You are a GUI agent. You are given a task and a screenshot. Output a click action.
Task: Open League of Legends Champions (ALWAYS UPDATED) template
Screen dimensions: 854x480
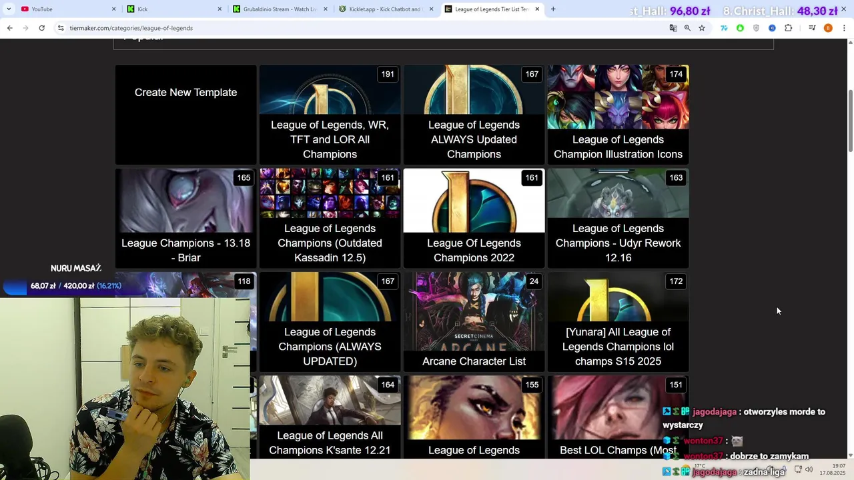330,321
